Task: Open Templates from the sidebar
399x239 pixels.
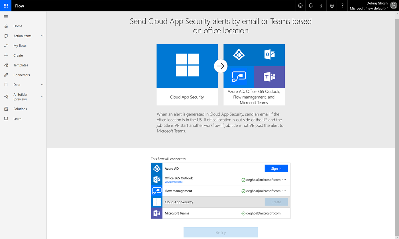Action: coord(21,65)
